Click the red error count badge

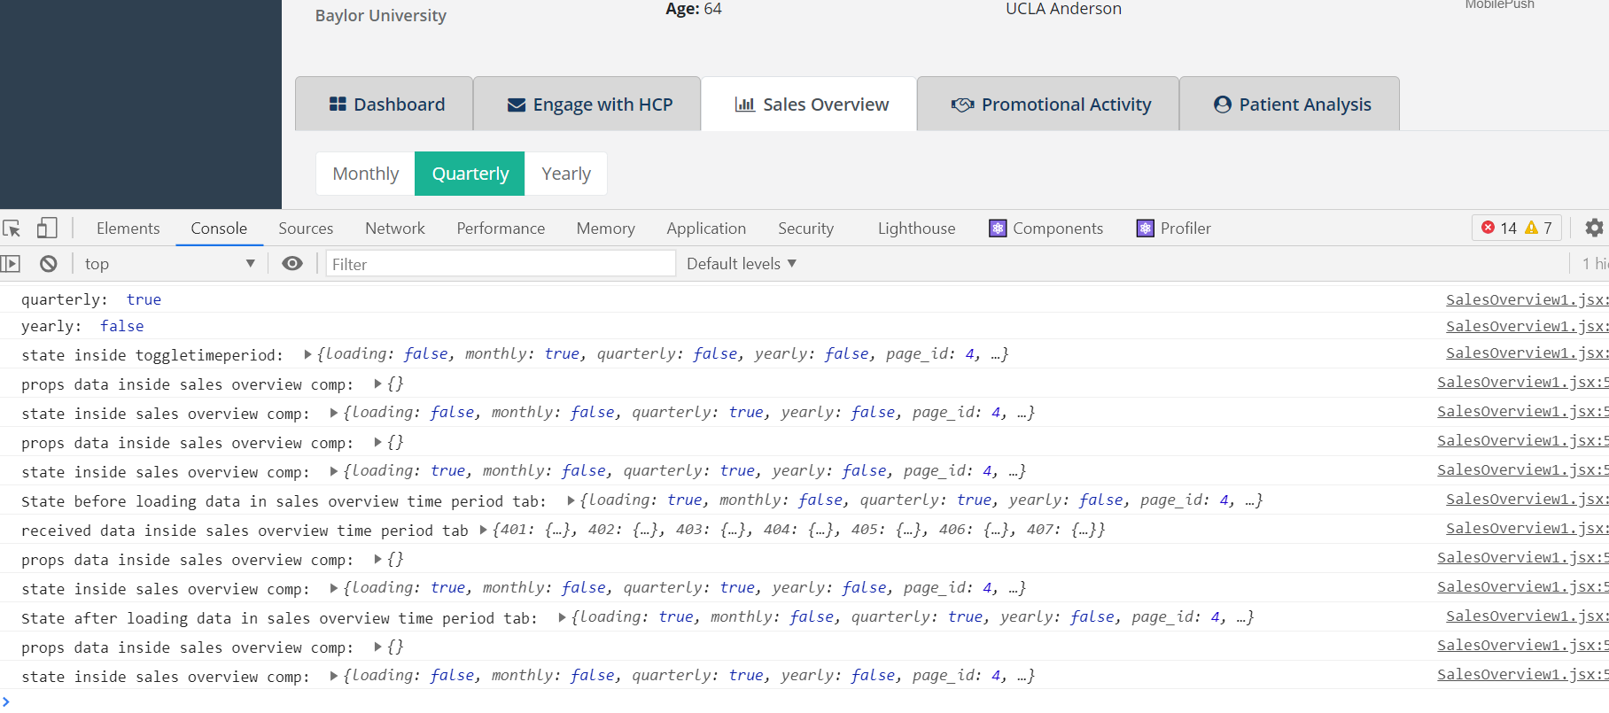pos(1498,229)
